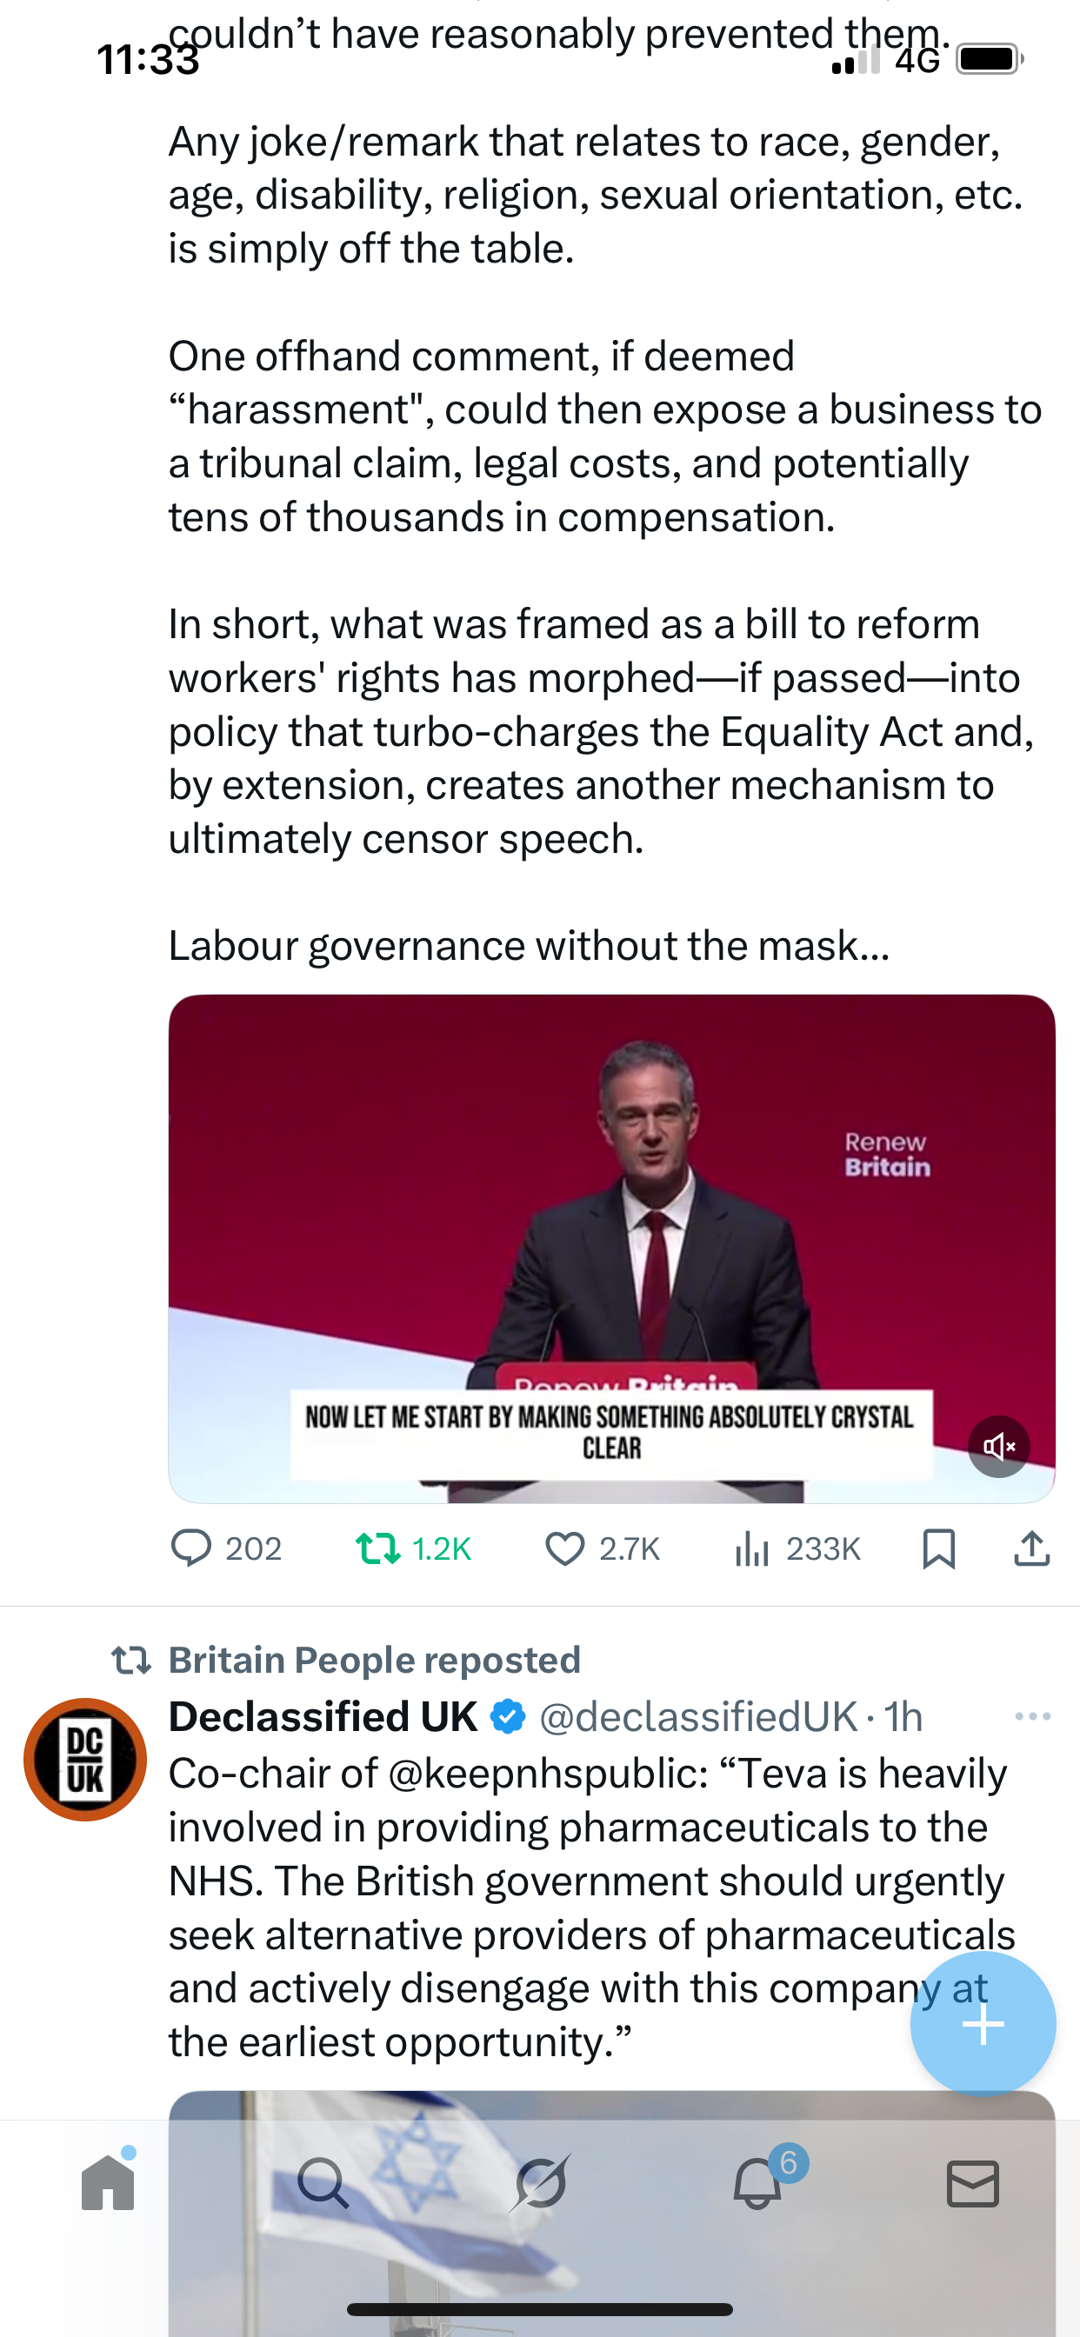Open the Messages envelope tab
This screenshot has width=1080, height=2337.
click(x=973, y=2183)
